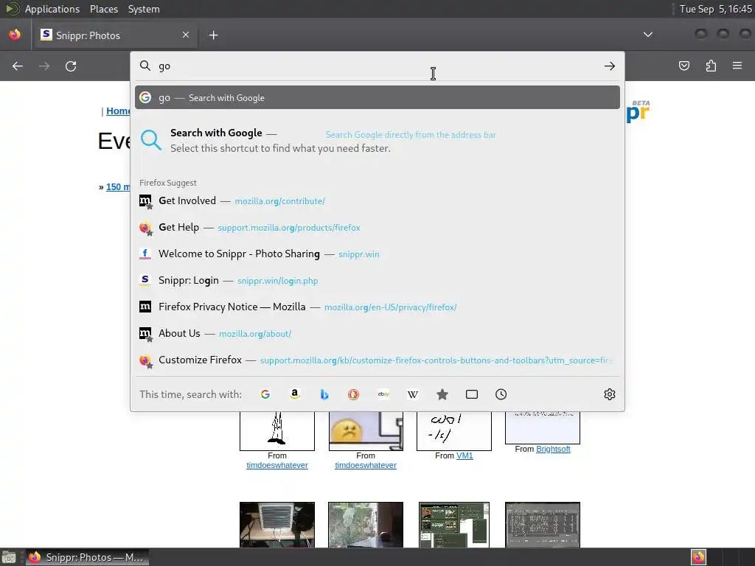The width and height of the screenshot is (755, 566).
Task: Search this time with Amazon icon
Action: [x=295, y=394]
